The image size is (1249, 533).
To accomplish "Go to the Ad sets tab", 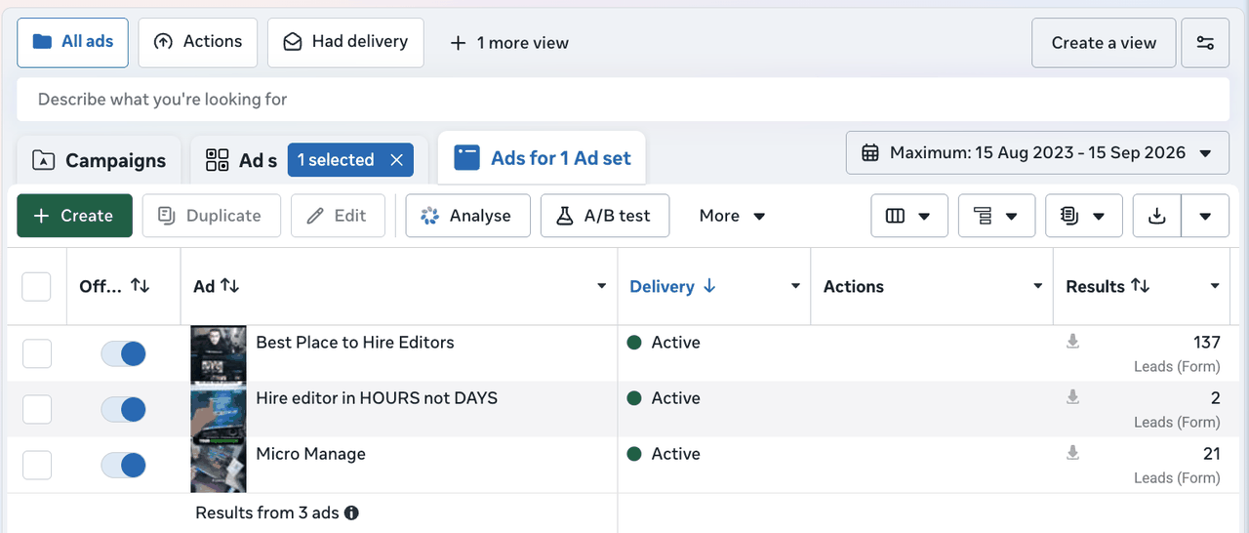I will point(241,160).
